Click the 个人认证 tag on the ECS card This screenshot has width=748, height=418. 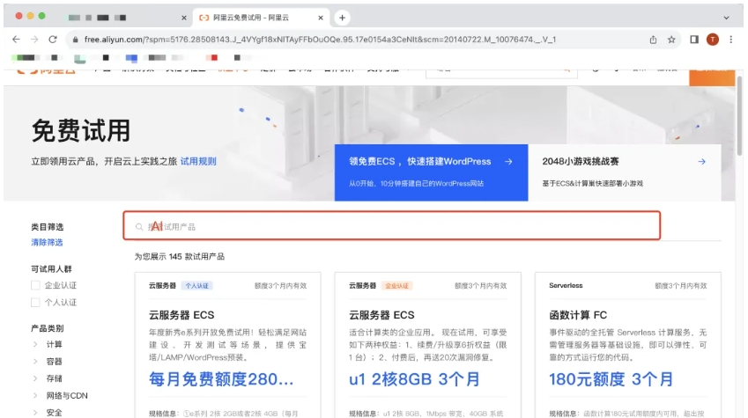(197, 286)
